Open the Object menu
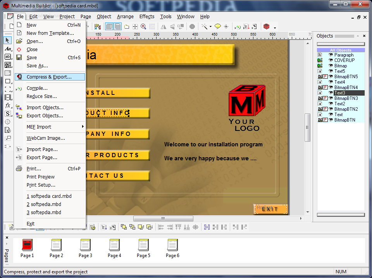 (104, 17)
